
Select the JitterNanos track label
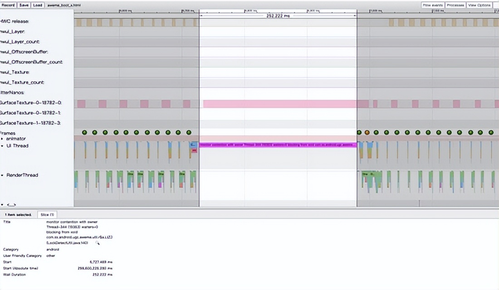coord(12,92)
